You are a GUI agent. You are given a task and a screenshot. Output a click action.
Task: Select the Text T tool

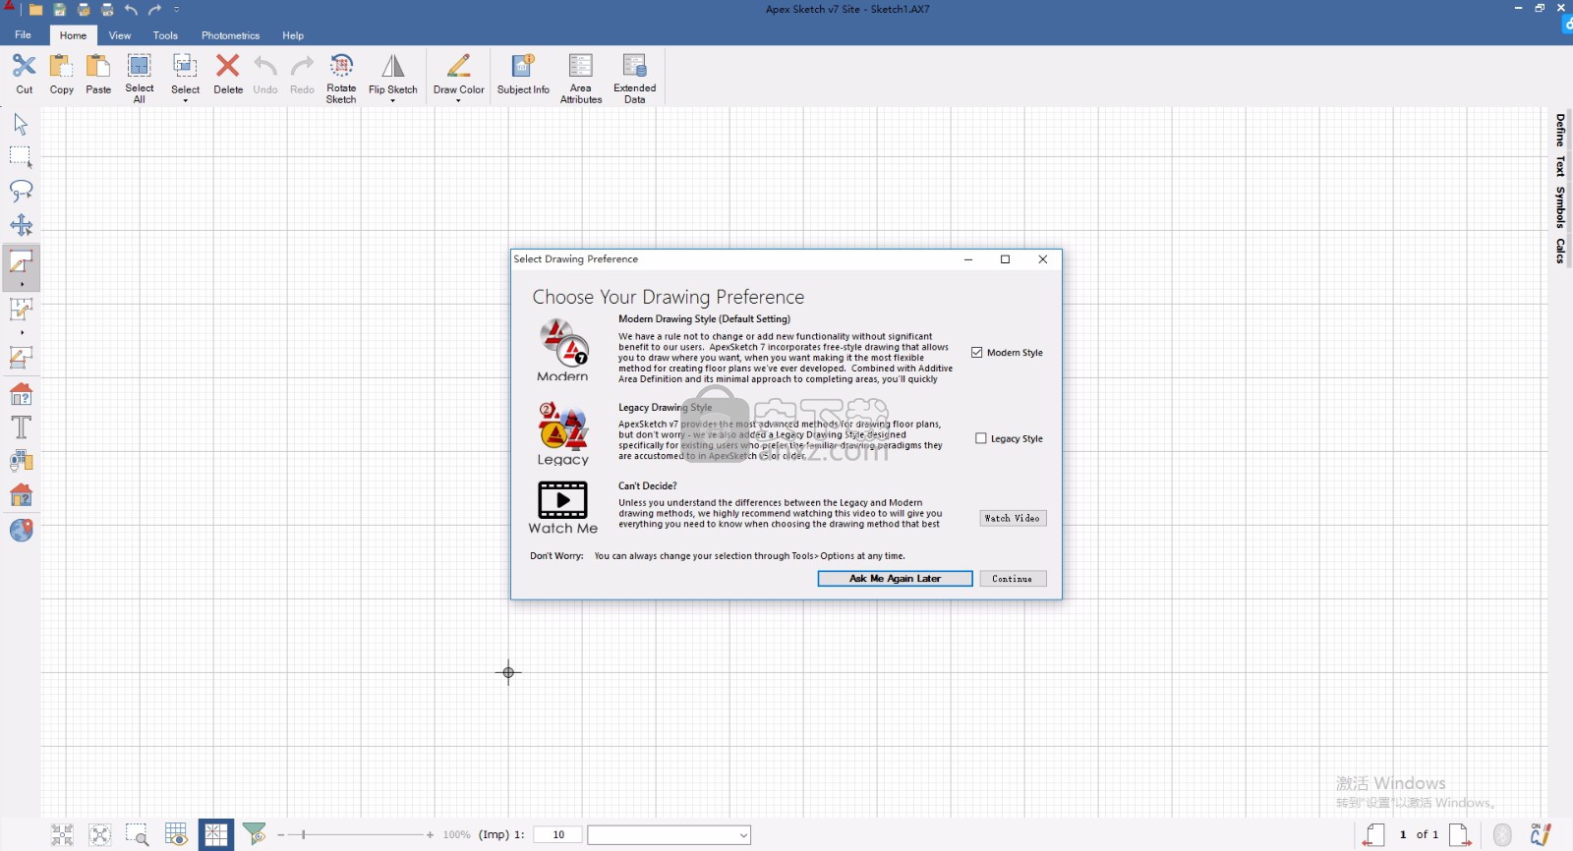(x=21, y=427)
